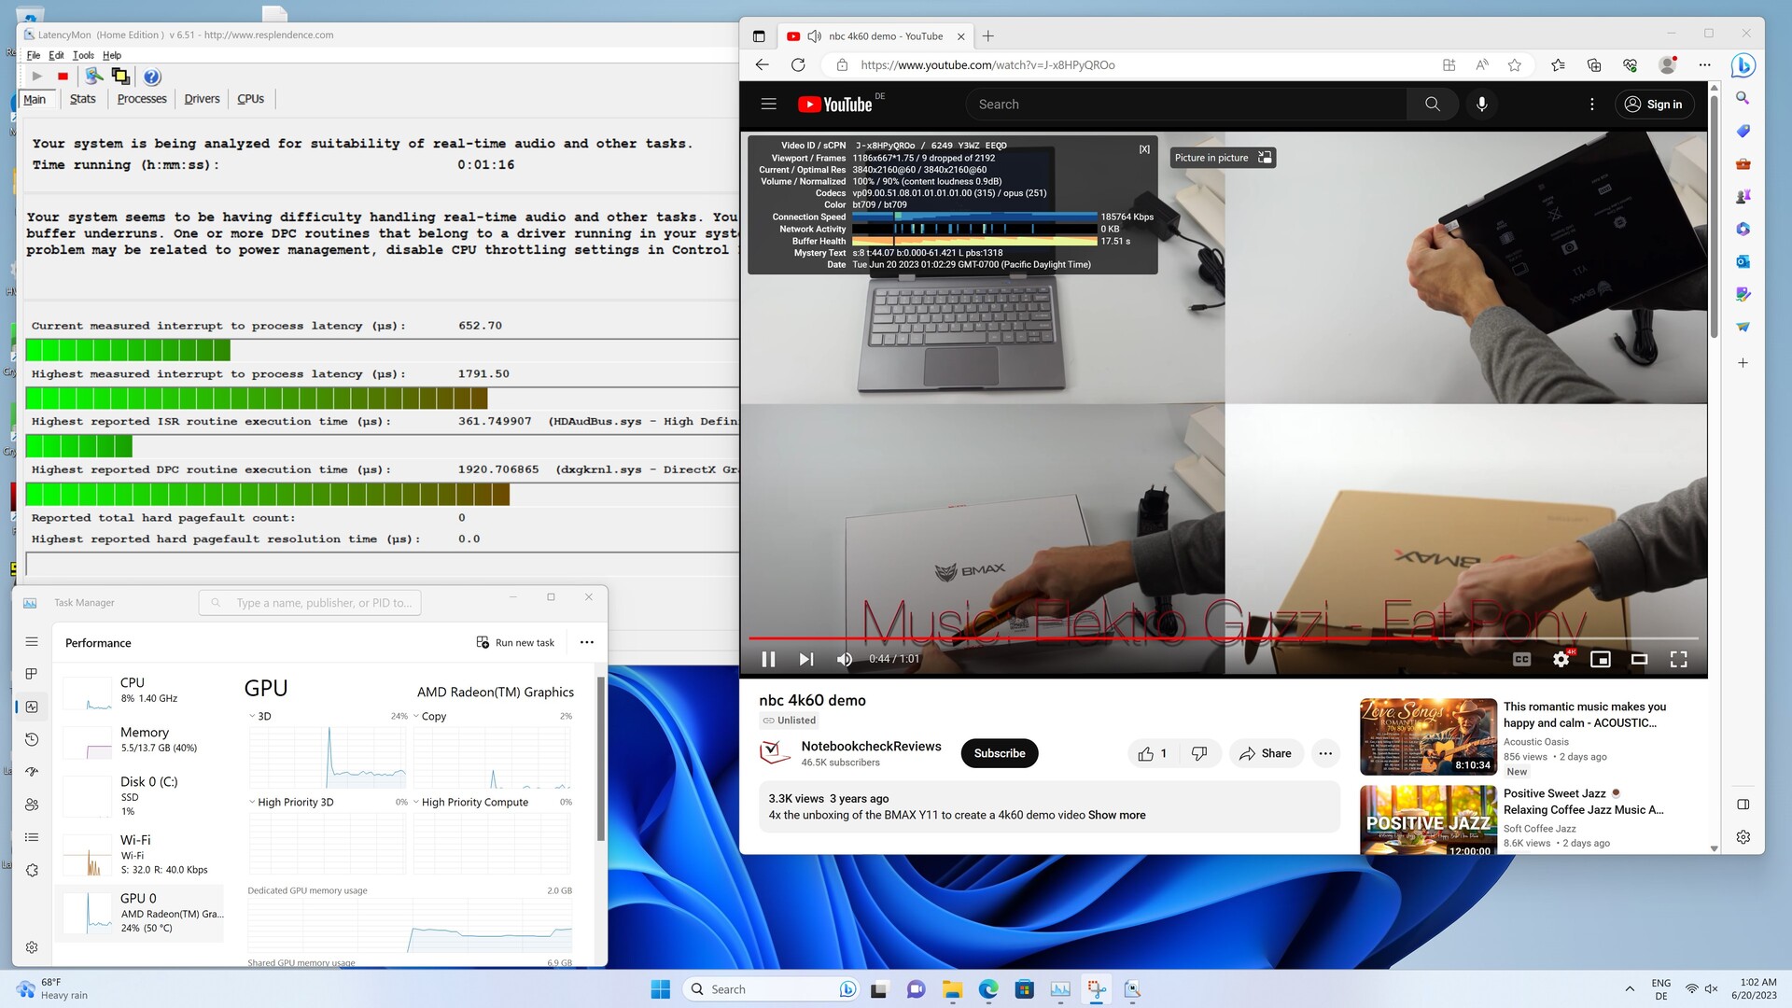Open YouTube video settings gear
Screen dimensions: 1792x1008
[1561, 659]
